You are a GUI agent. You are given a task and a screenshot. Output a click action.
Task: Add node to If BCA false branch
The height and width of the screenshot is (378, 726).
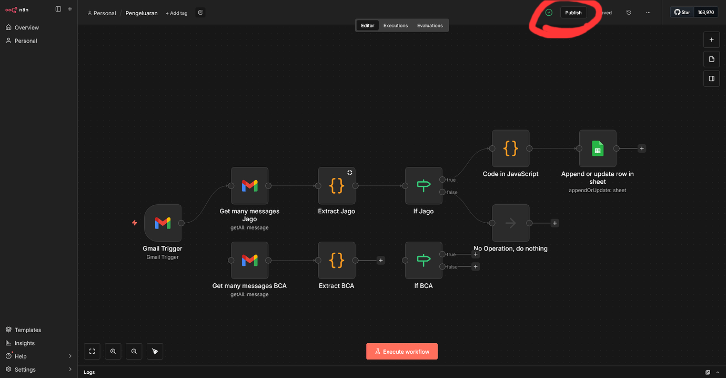tap(476, 267)
